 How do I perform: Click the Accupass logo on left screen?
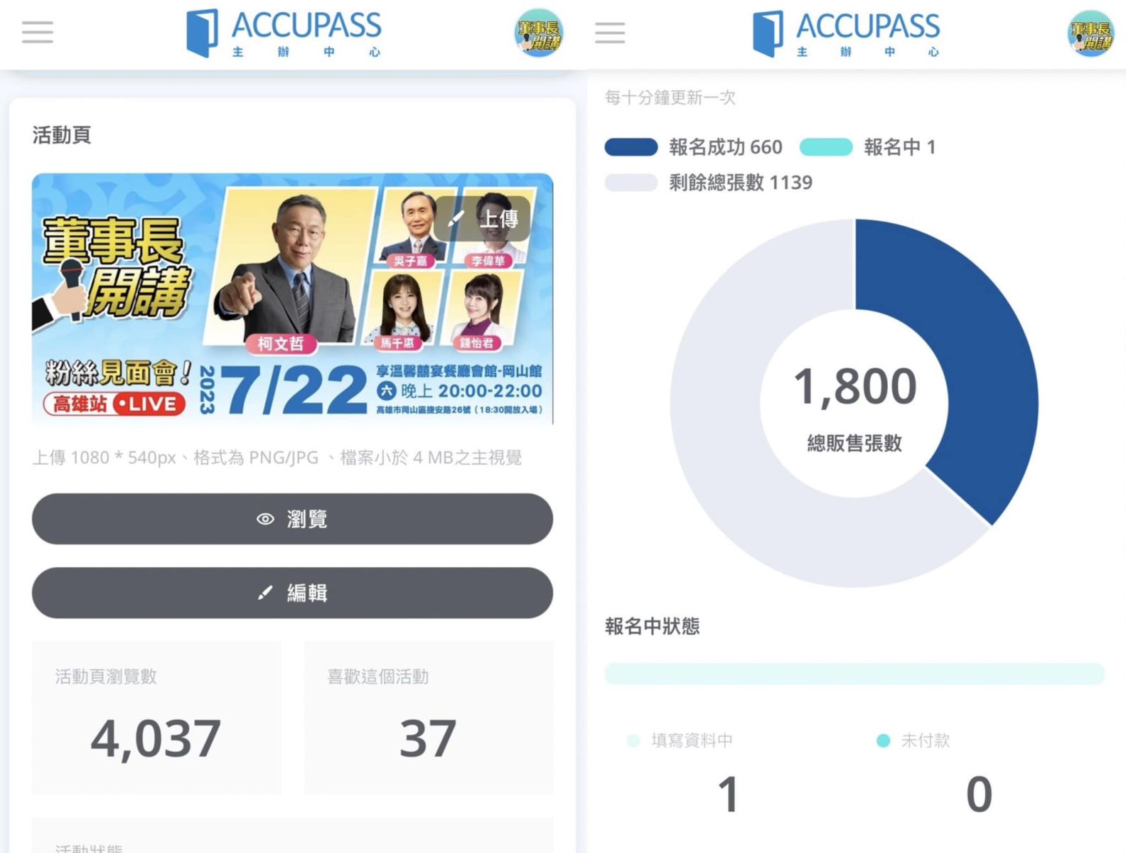284,33
